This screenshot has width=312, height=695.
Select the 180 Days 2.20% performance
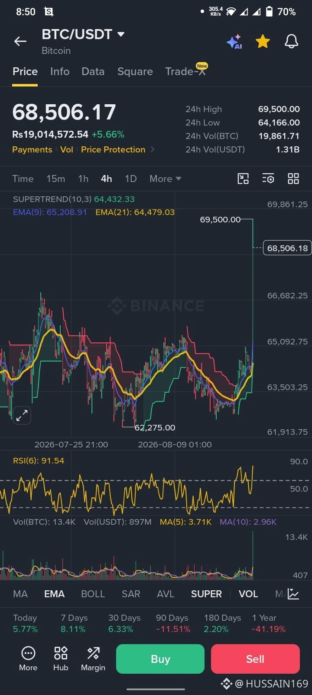click(222, 623)
